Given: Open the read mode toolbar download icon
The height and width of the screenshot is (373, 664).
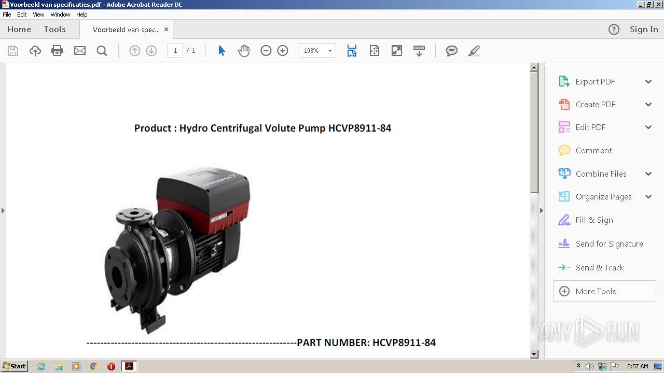Looking at the screenshot, I should pyautogui.click(x=419, y=51).
